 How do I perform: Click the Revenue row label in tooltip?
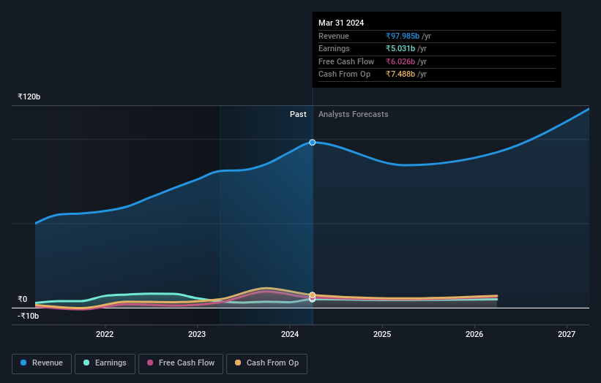pyautogui.click(x=334, y=36)
